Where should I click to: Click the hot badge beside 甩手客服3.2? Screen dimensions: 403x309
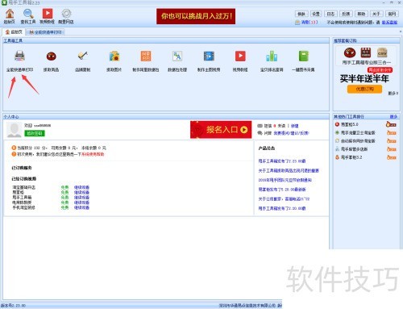tap(392, 157)
